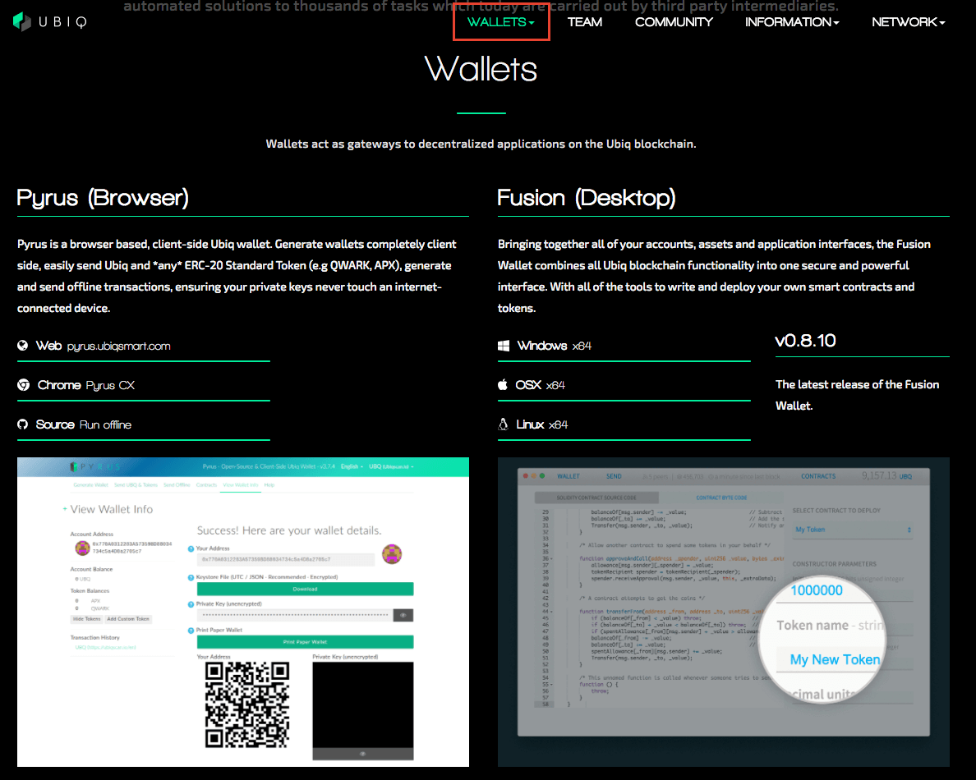Image resolution: width=976 pixels, height=780 pixels.
Task: View the Pyrus wallet screenshot
Action: point(242,612)
